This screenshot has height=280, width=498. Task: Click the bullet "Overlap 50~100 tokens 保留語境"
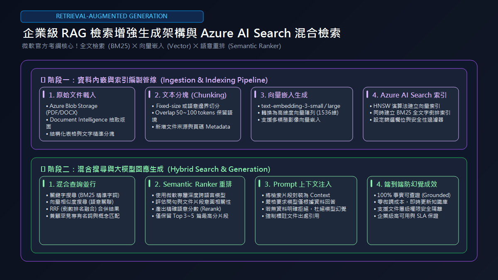[192, 116]
